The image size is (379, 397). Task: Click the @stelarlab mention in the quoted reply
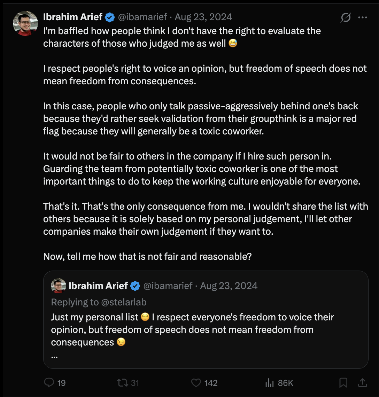coord(124,302)
